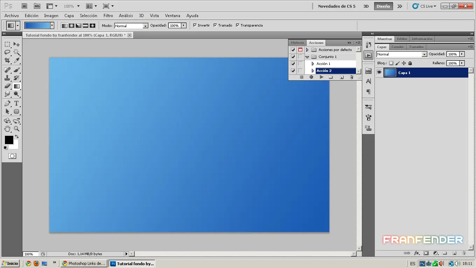
Task: Select the Smudge tool
Action: (x=7, y=94)
